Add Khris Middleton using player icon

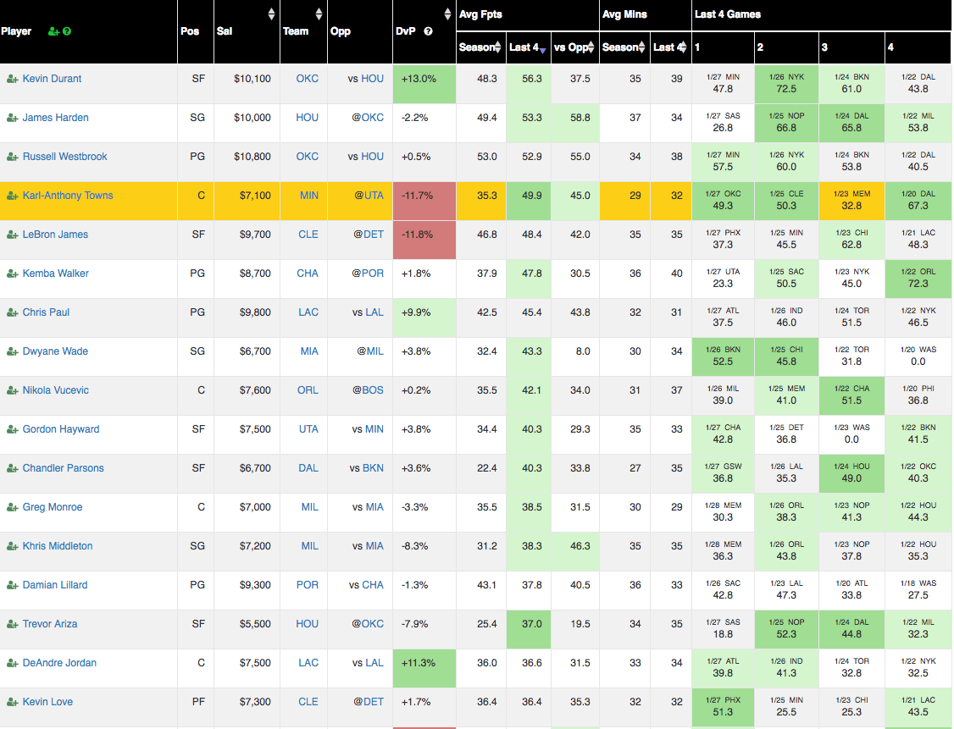[12, 546]
